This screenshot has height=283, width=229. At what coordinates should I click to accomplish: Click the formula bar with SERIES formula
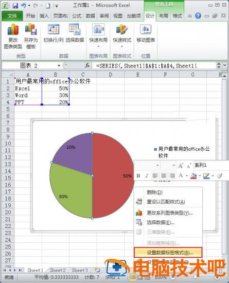pos(154,65)
